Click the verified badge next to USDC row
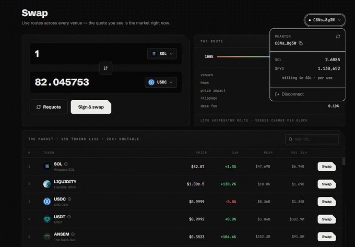355x247 pixels. pos(69,199)
